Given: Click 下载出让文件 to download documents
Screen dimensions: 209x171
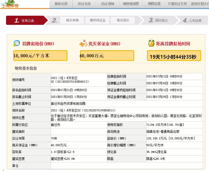Looking at the screenshot, I should pyautogui.click(x=177, y=4).
